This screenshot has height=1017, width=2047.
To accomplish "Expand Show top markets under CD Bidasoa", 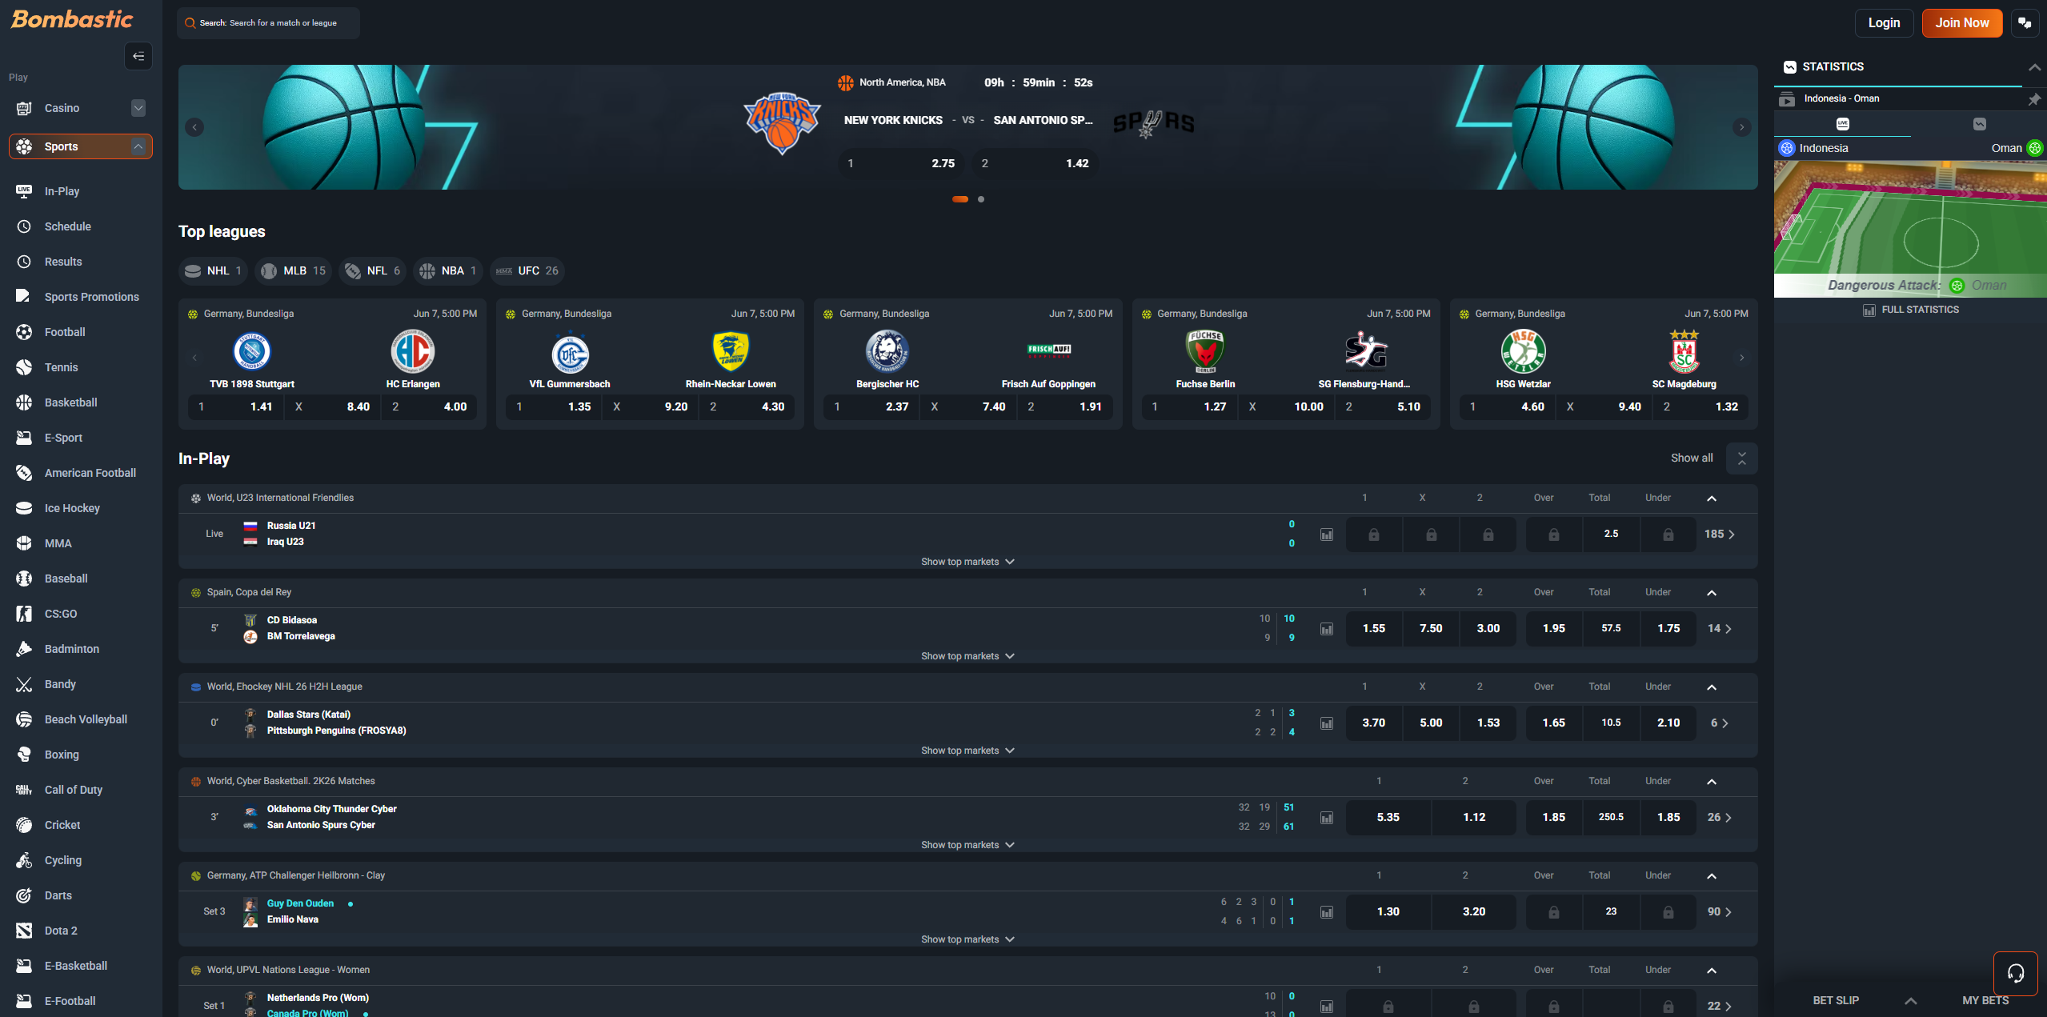I will 967,656.
